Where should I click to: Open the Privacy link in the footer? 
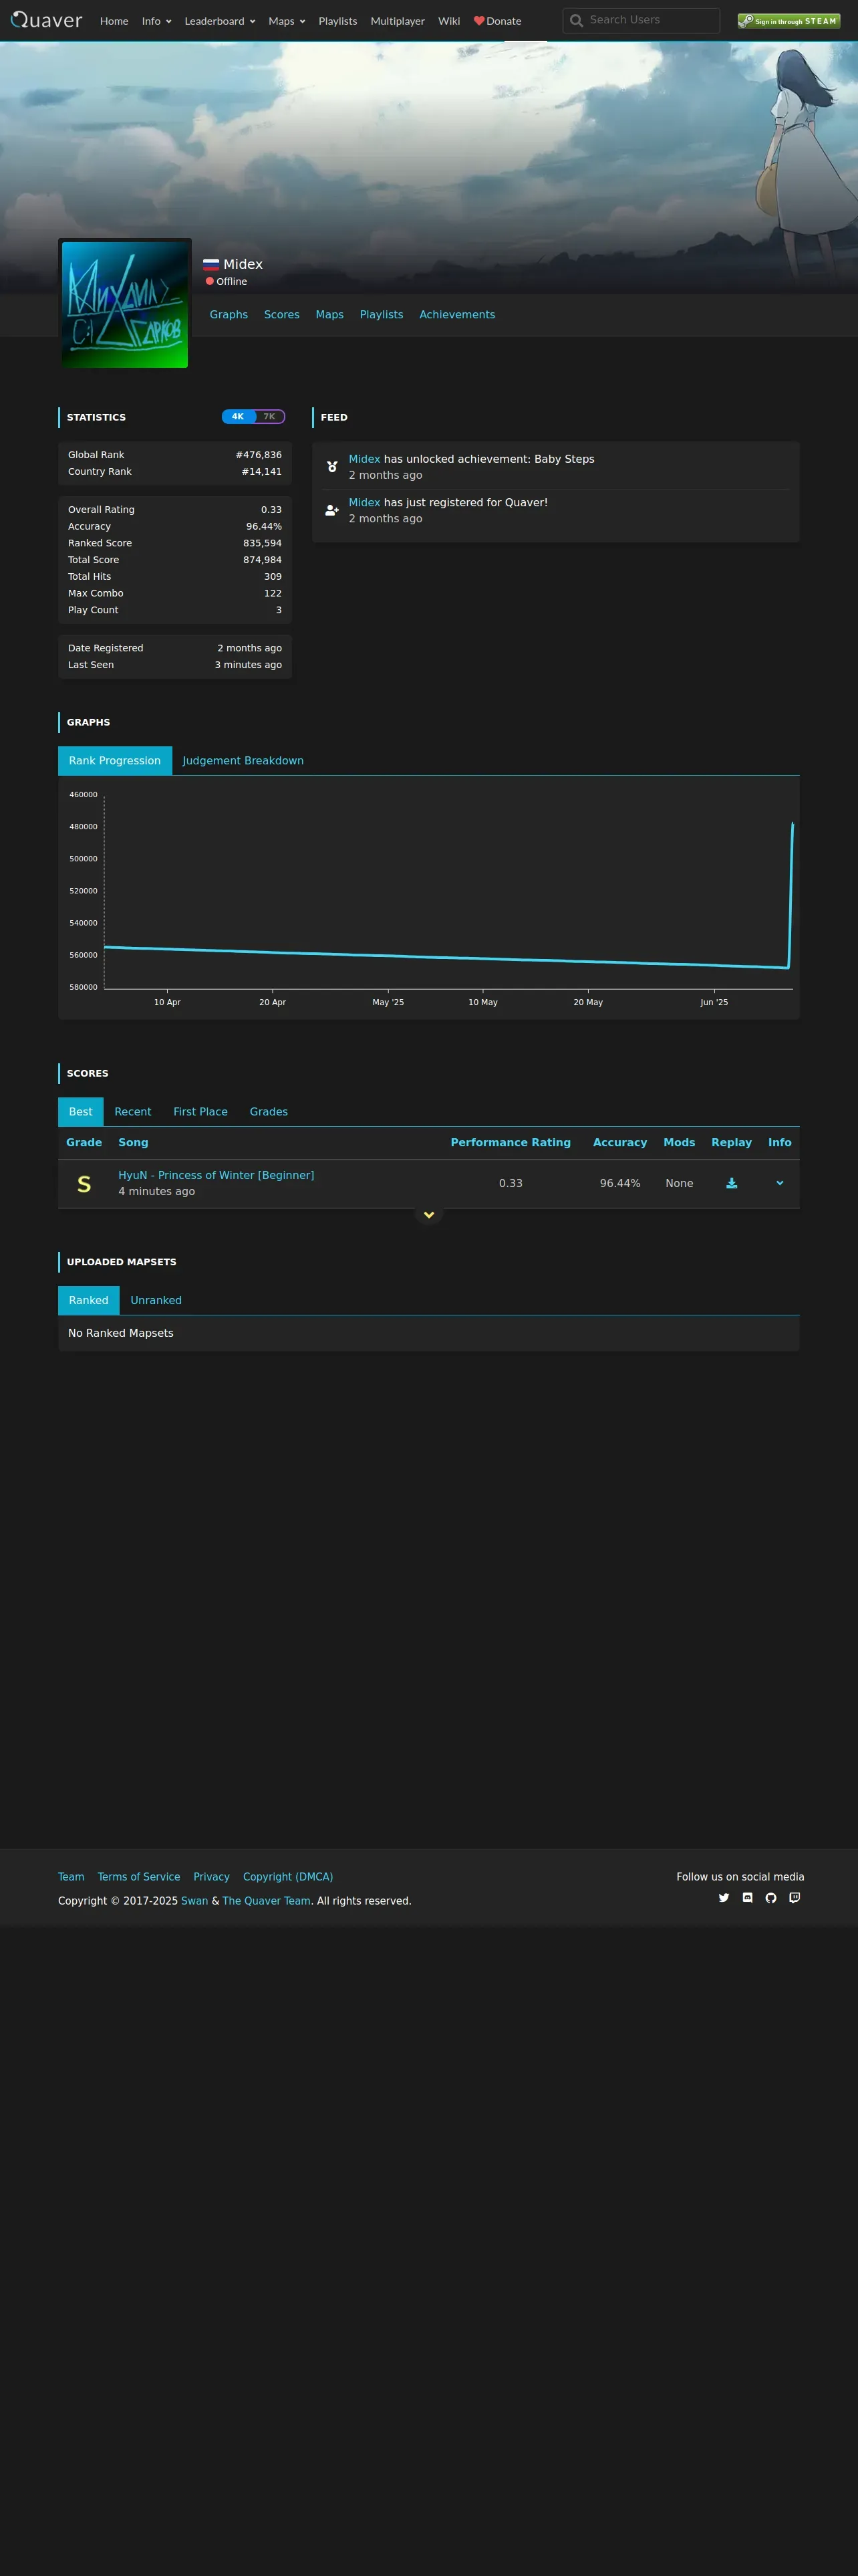212,1877
